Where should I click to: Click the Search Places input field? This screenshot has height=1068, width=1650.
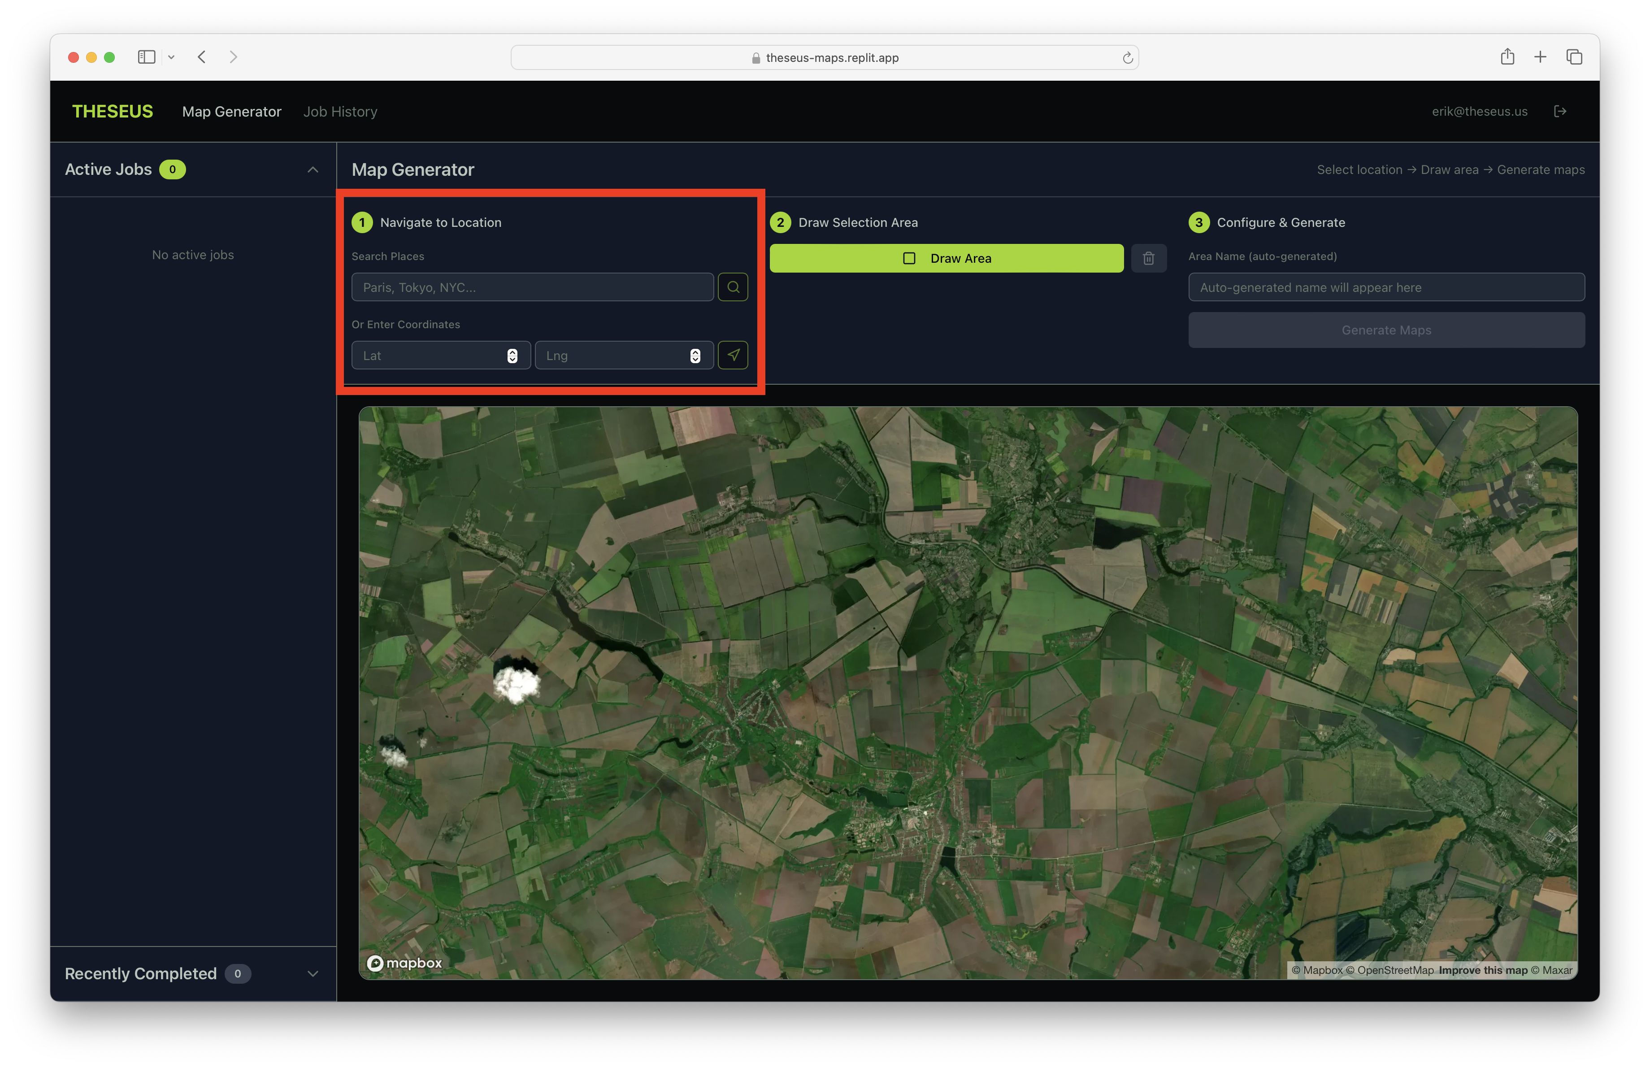click(x=532, y=287)
